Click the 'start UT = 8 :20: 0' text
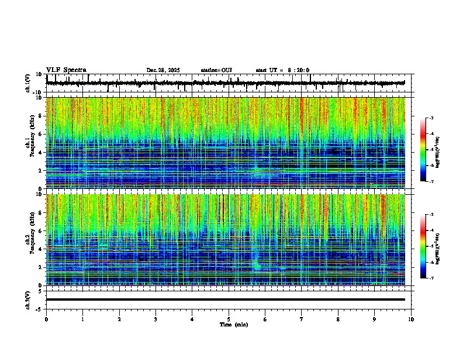 (282, 70)
